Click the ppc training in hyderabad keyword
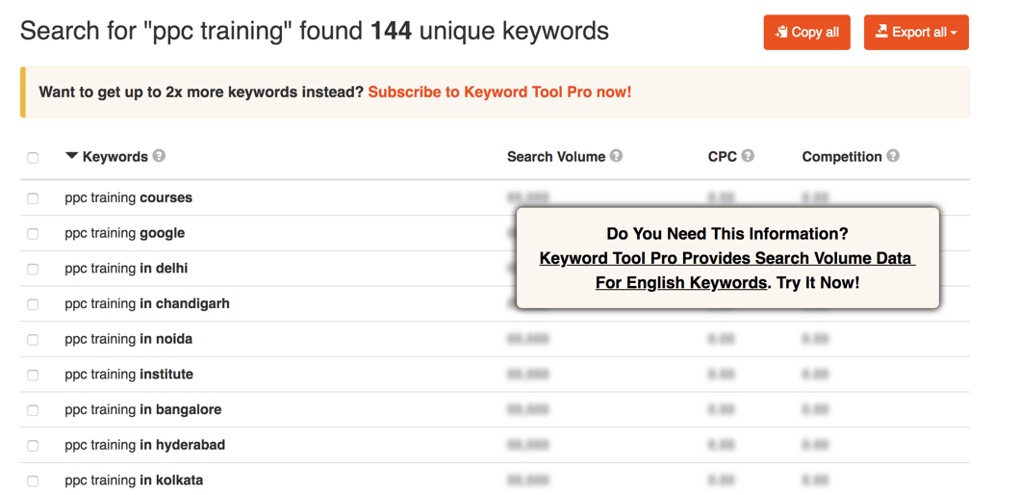 coord(145,445)
